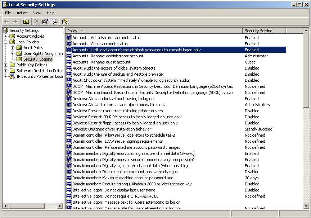Click the User Rights Assignment folder icon
This screenshot has height=218, width=311.
click(19, 53)
